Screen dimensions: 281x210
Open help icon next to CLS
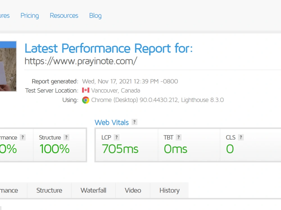point(241,137)
